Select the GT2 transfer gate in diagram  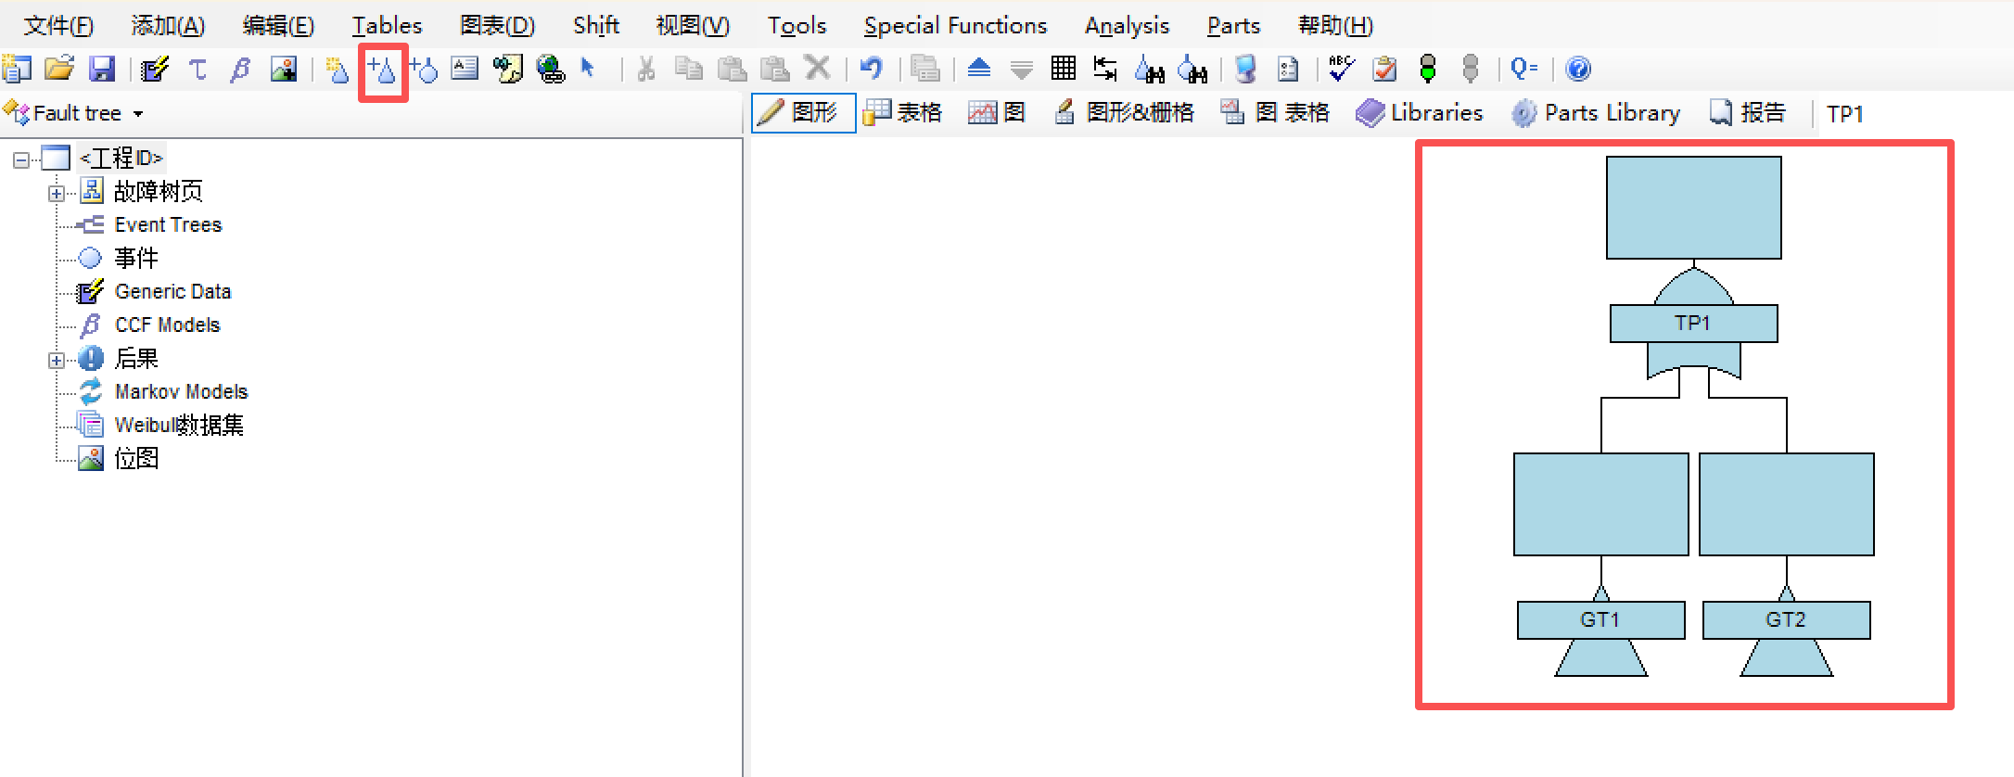[1786, 619]
